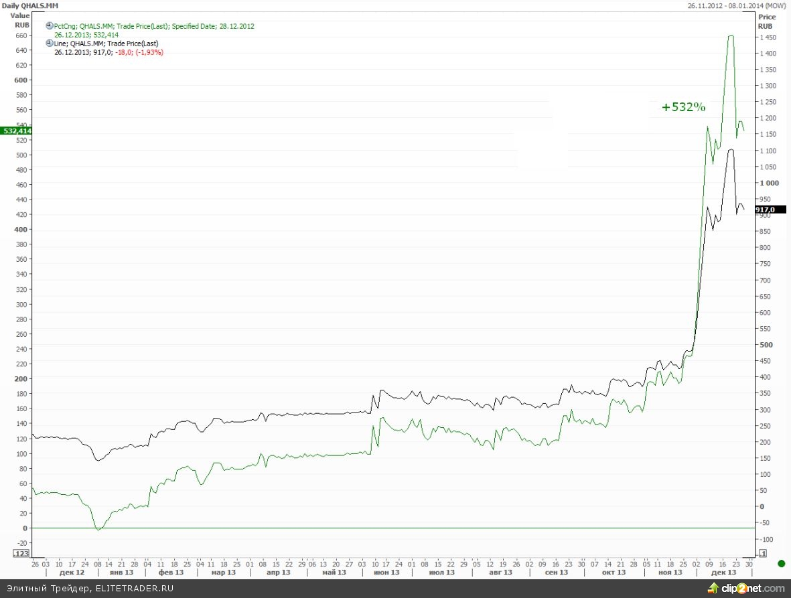Click the clock icon beside PctCng legend
The height and width of the screenshot is (598, 791).
point(50,26)
